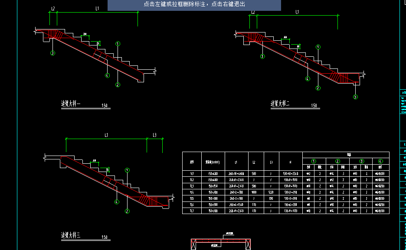Select L1 dimension label above detail 边梁大样二
The image size is (406, 250).
(x=297, y=12)
